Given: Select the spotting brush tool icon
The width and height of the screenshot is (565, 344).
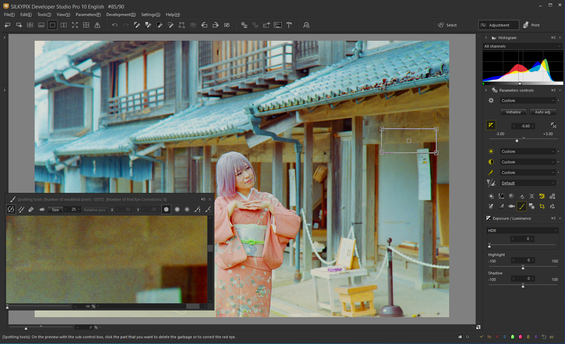Looking at the screenshot, I should pos(522,206).
